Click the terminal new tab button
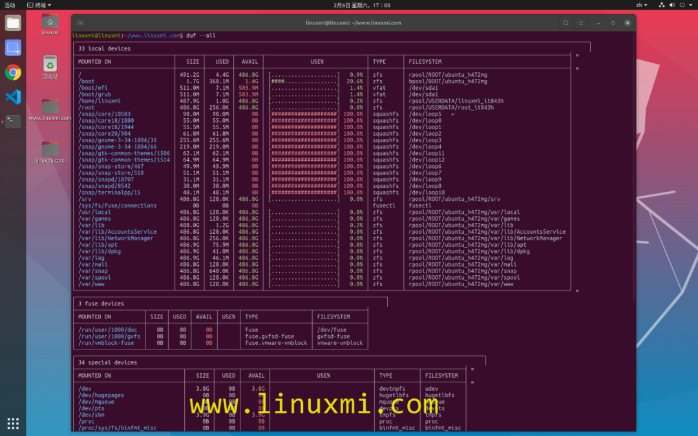The image size is (698, 436). 80,23
